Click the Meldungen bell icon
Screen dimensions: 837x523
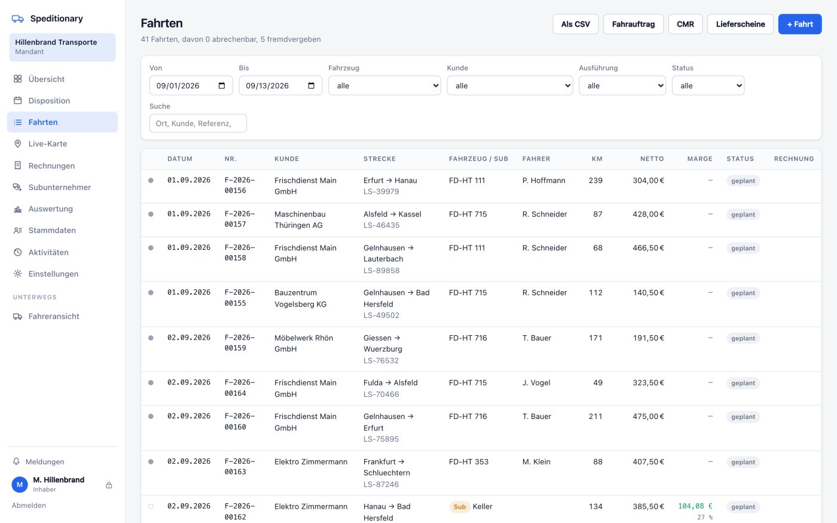(17, 461)
